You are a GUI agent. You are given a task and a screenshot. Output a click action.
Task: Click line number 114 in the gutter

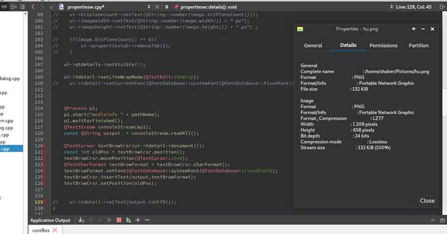(39, 108)
